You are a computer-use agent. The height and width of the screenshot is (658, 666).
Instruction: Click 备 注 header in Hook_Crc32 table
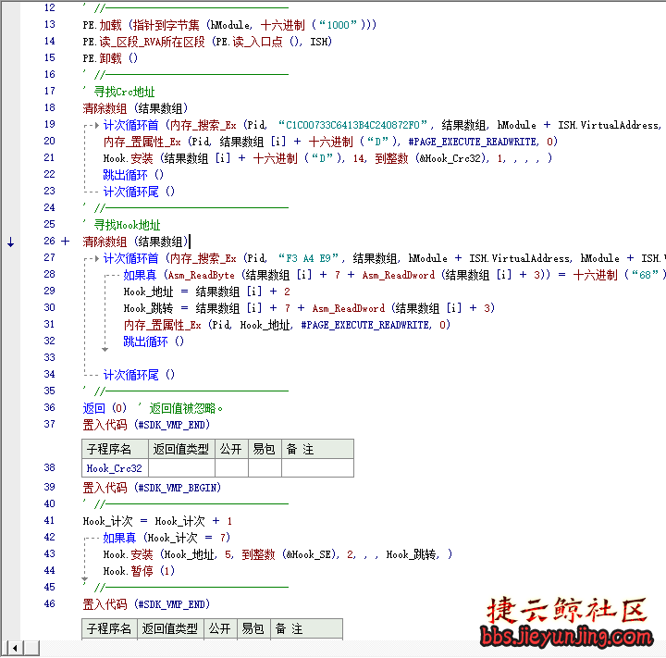[317, 449]
